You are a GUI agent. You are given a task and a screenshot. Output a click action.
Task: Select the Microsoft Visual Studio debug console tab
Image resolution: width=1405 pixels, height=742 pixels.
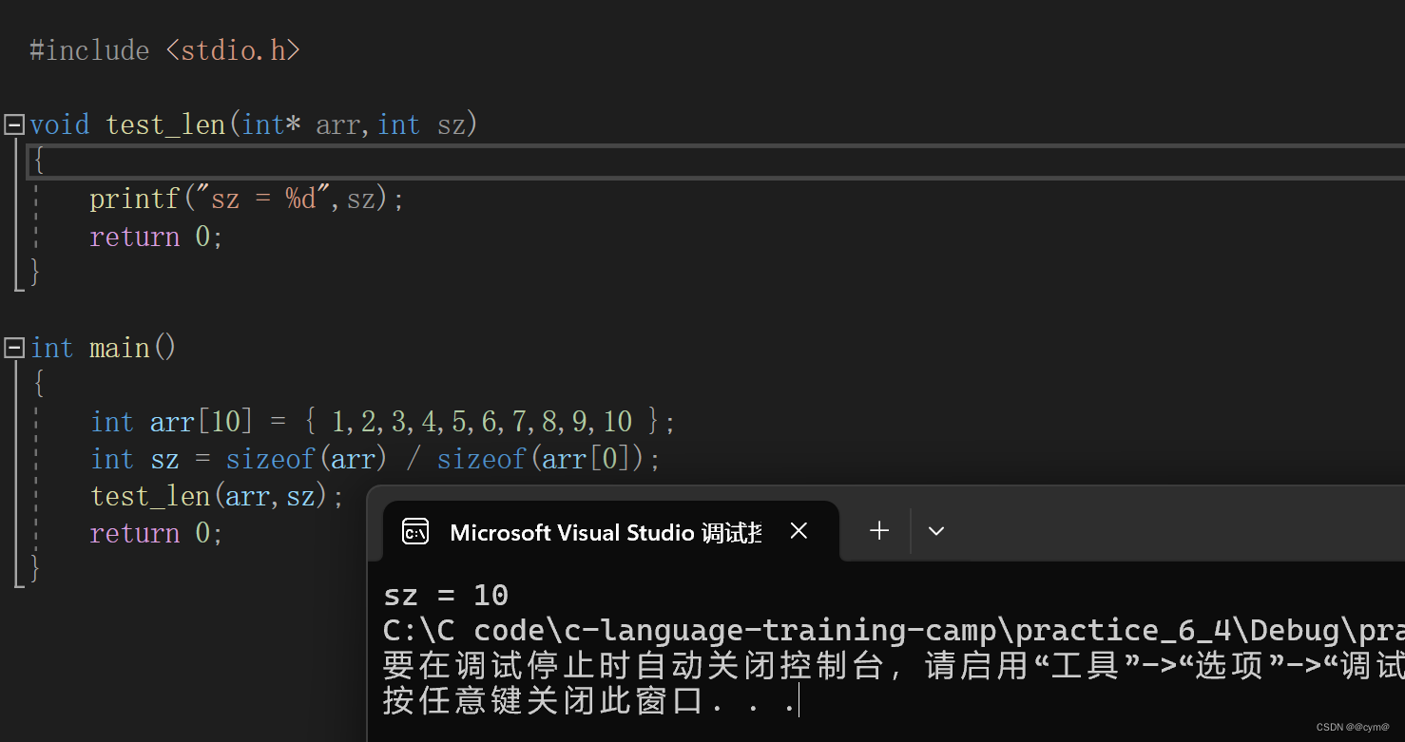(610, 531)
